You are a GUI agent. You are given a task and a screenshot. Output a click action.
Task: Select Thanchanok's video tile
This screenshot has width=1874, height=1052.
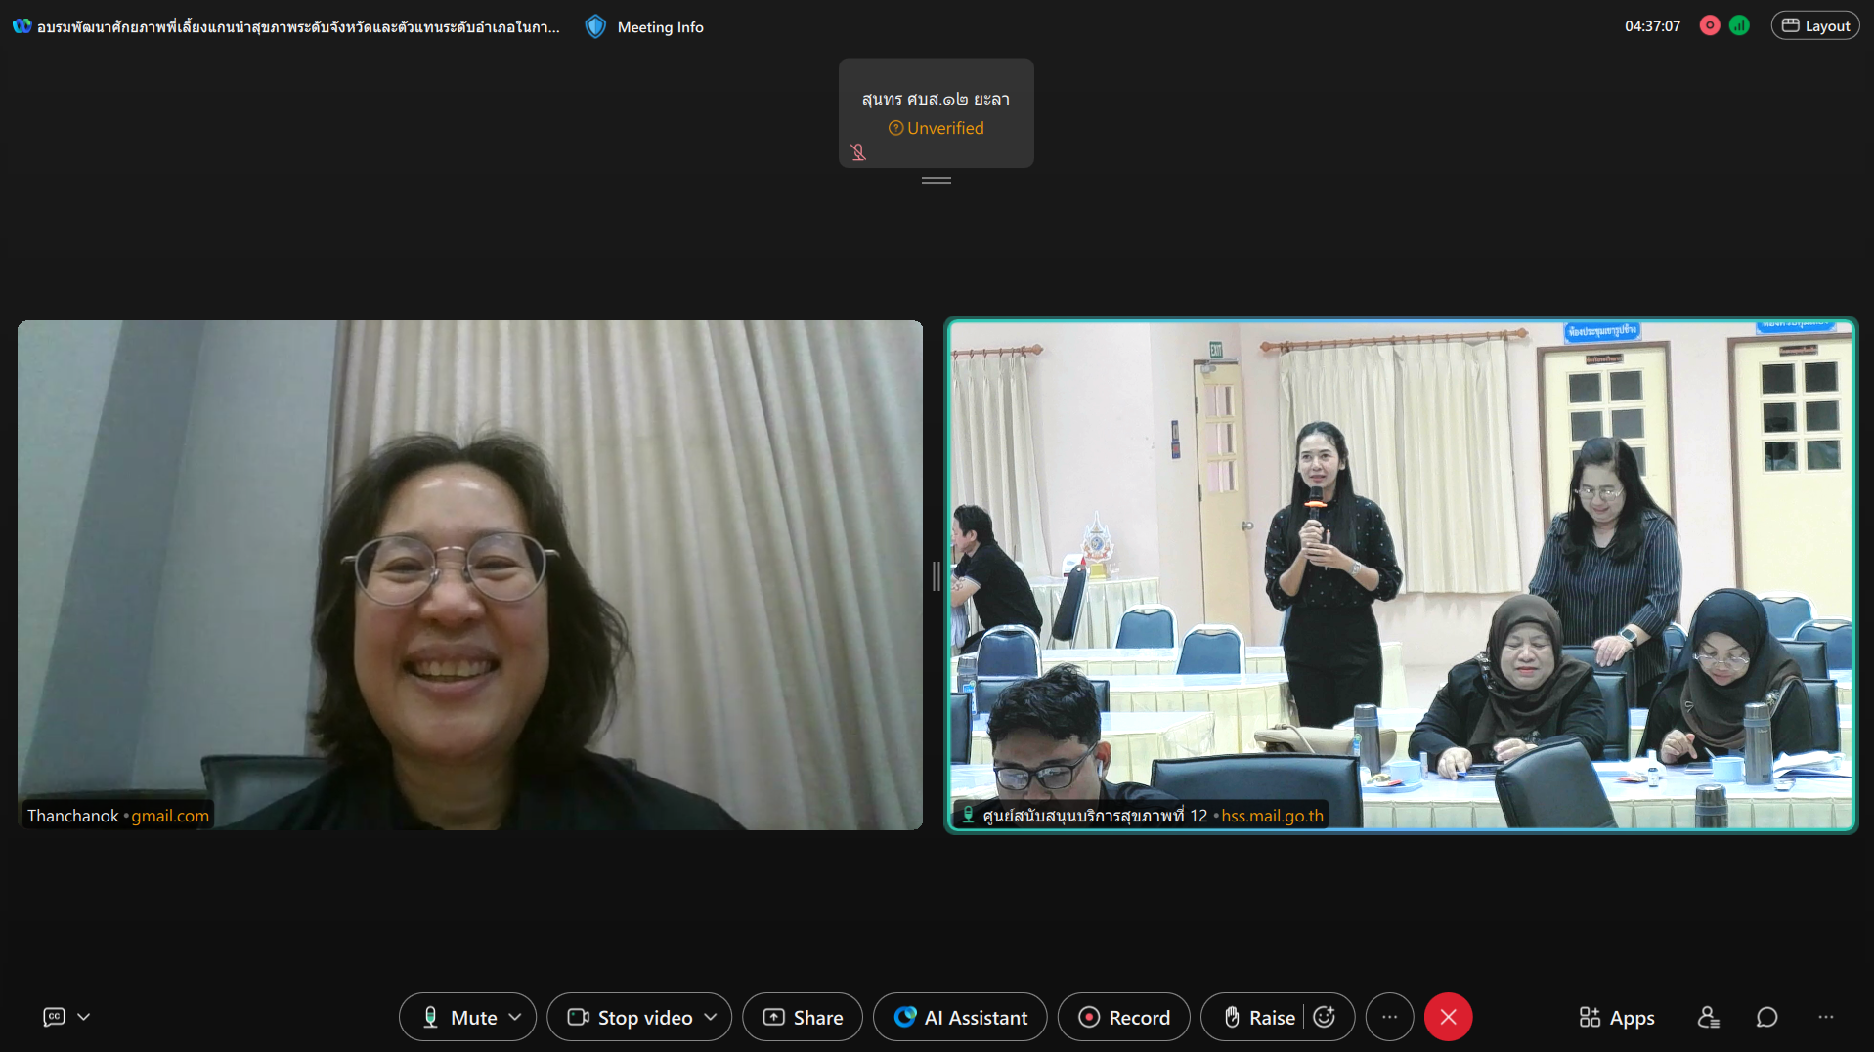[x=470, y=575]
